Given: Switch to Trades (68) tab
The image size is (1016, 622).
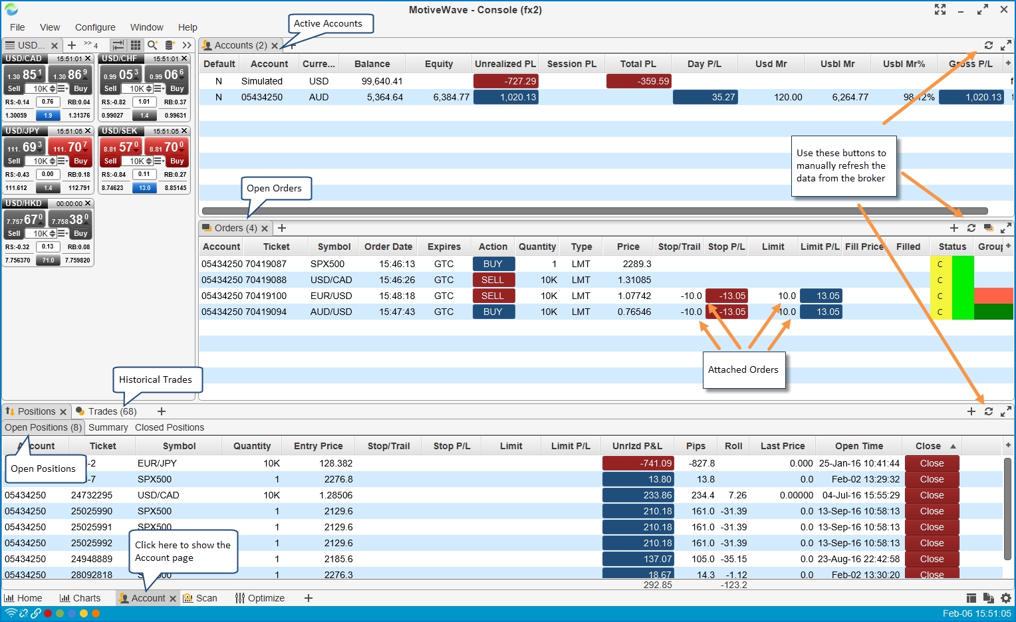Looking at the screenshot, I should click(106, 411).
